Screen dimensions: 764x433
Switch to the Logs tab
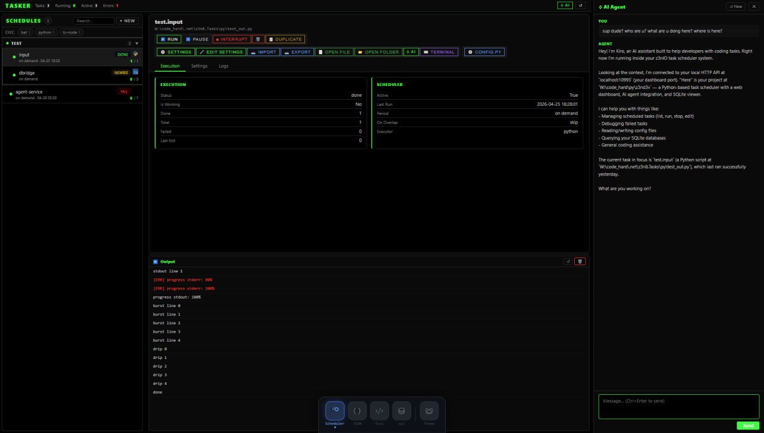click(x=223, y=66)
